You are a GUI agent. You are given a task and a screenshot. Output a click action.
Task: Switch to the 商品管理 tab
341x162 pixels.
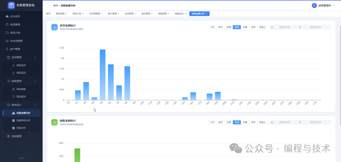[x=60, y=14]
